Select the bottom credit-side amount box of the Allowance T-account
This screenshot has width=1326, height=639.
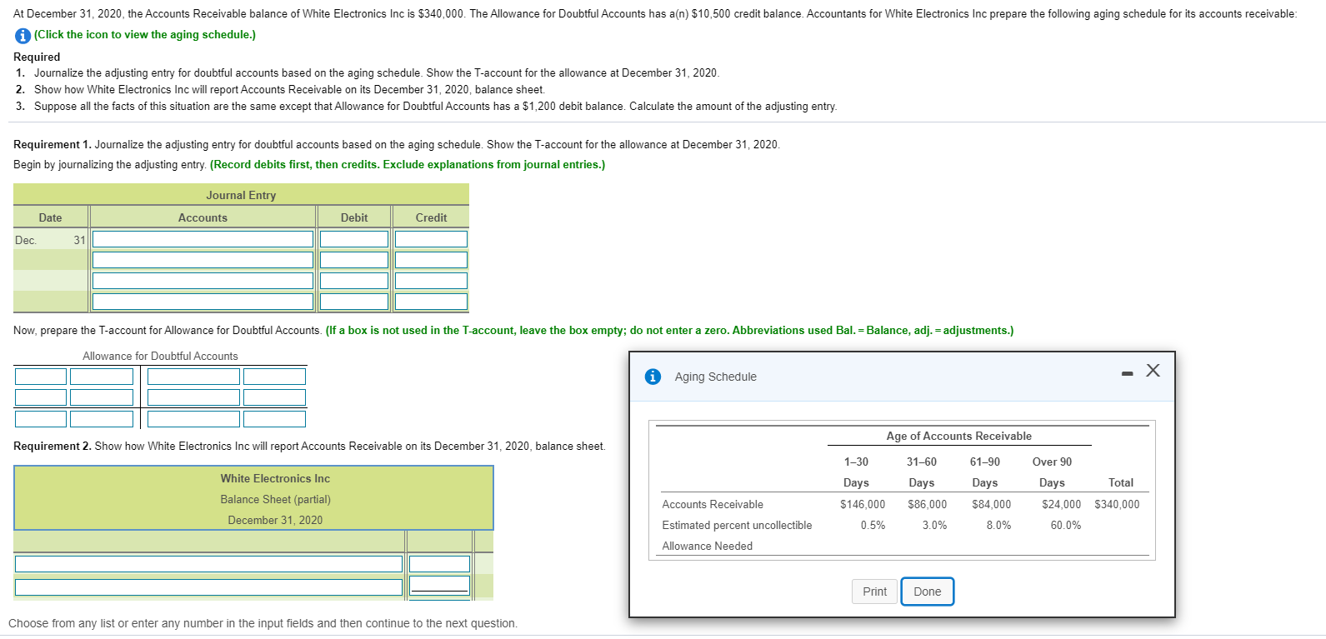pos(274,419)
